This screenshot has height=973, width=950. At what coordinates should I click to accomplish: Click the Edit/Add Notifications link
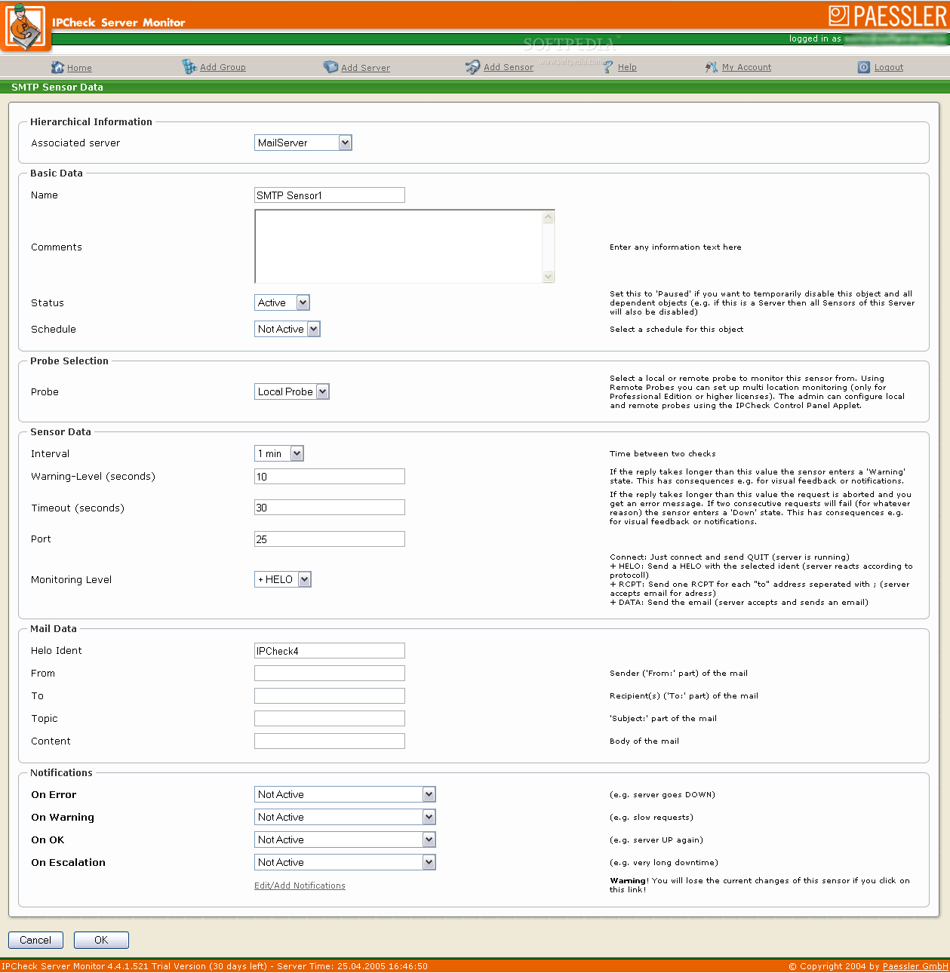300,886
